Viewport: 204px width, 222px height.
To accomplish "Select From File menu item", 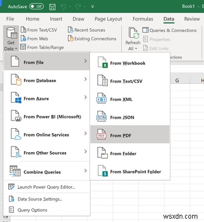I will pyautogui.click(x=47, y=61).
